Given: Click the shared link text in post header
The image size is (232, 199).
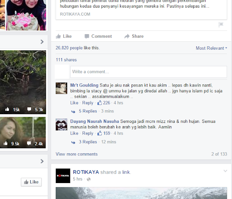Looking at the screenshot, I should [126, 172].
